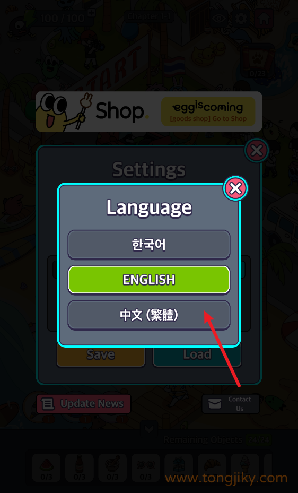The height and width of the screenshot is (493, 298).
Task: Select 한국어 language option
Action: (x=149, y=245)
